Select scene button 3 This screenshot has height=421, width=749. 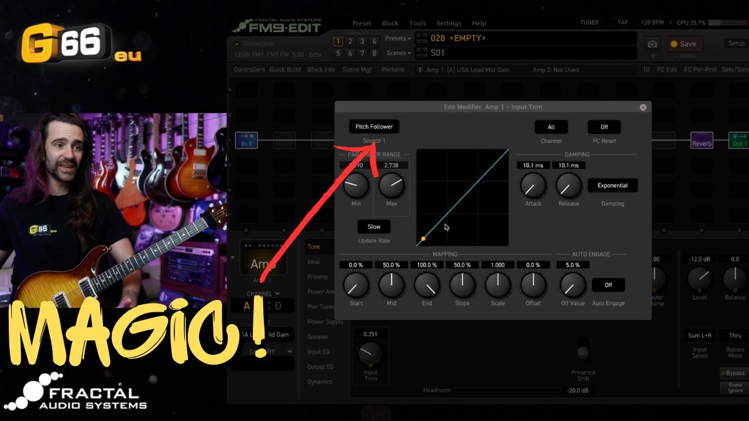tap(362, 41)
